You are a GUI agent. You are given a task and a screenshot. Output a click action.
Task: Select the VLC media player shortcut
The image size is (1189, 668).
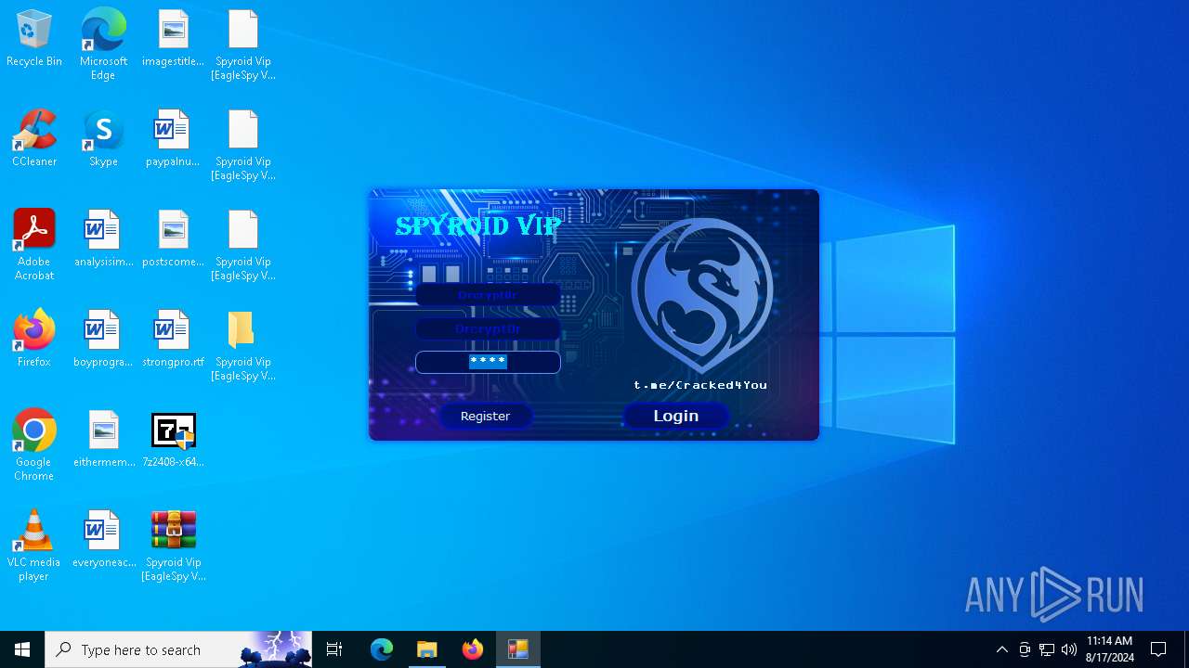[x=34, y=546]
